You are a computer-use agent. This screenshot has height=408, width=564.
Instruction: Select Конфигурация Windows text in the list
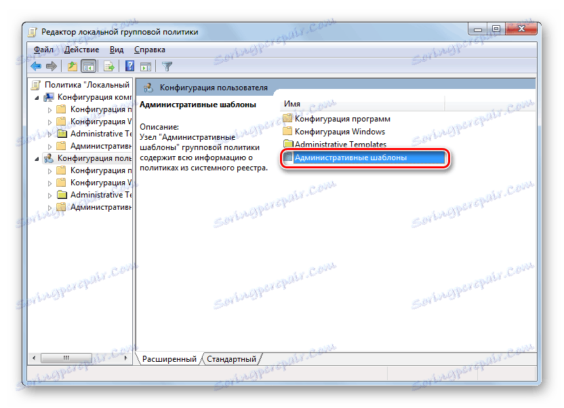340,132
